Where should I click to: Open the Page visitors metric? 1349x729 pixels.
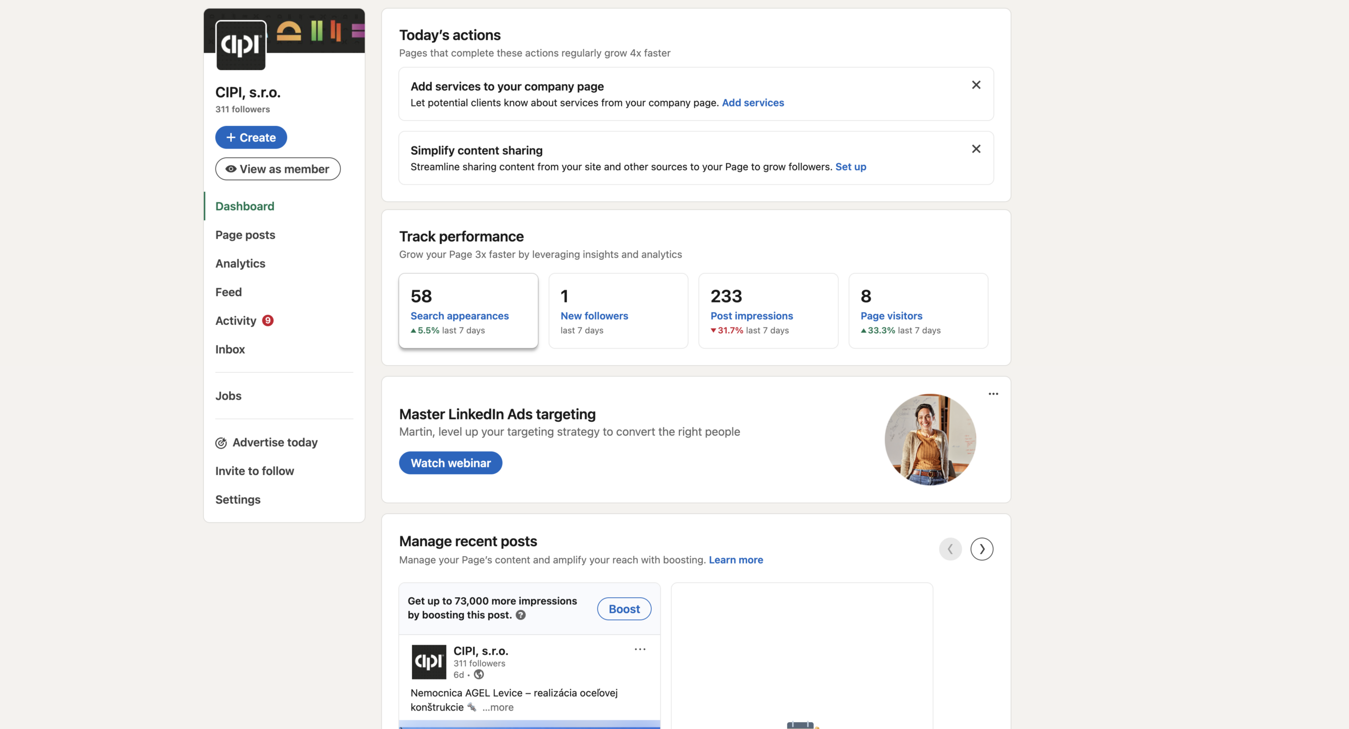(918, 310)
